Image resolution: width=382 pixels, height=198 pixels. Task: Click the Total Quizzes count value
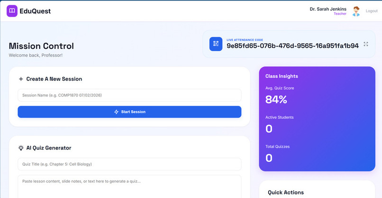point(269,158)
